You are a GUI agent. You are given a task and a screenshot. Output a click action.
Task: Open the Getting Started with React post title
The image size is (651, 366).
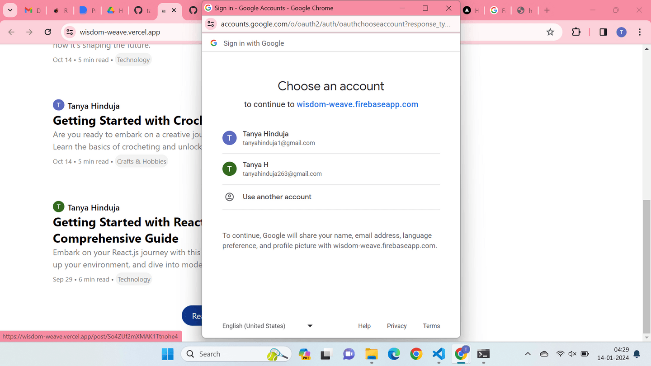[127, 230]
